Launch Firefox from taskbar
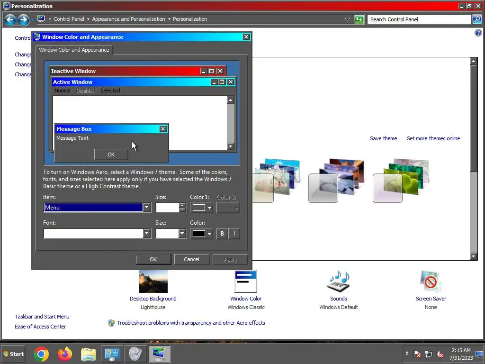 click(64, 354)
